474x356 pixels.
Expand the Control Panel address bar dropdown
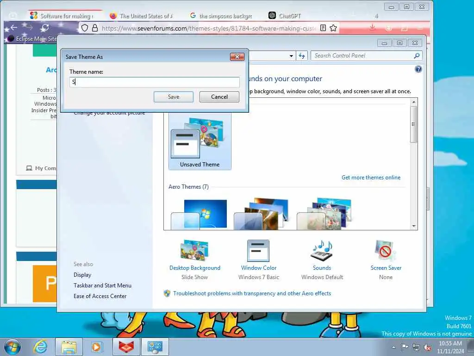[291, 56]
